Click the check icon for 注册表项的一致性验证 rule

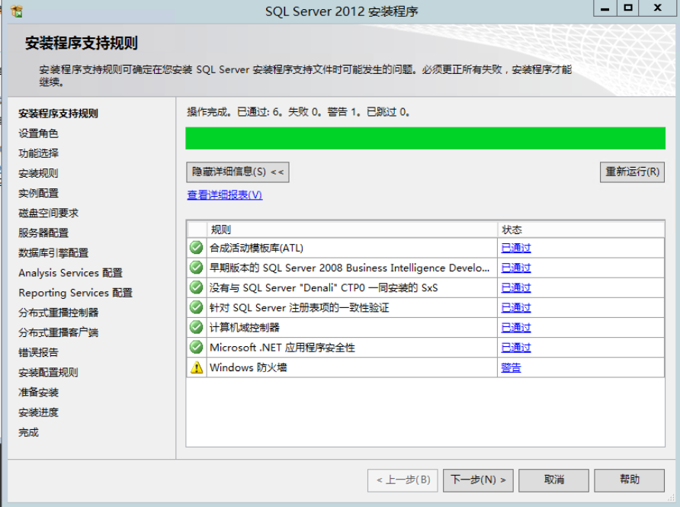[197, 307]
